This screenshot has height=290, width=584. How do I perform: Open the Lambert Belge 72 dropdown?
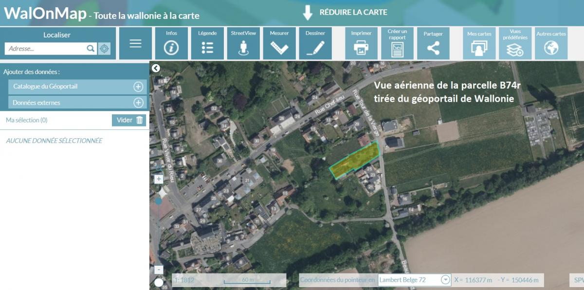coord(445,280)
